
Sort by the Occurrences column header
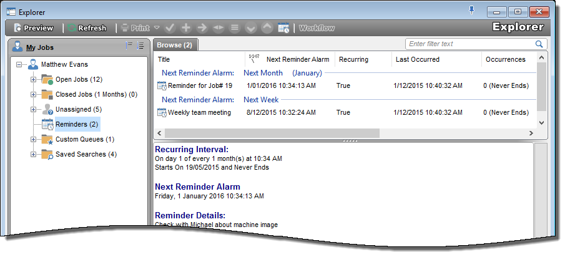(508, 59)
